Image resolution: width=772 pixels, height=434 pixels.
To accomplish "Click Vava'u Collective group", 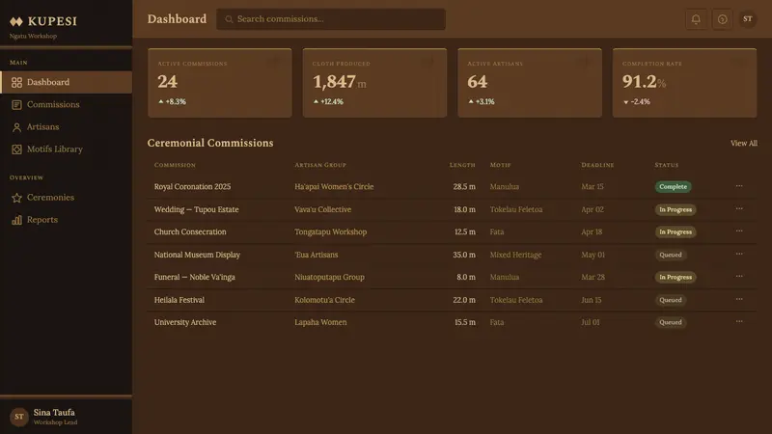I will 322,209.
